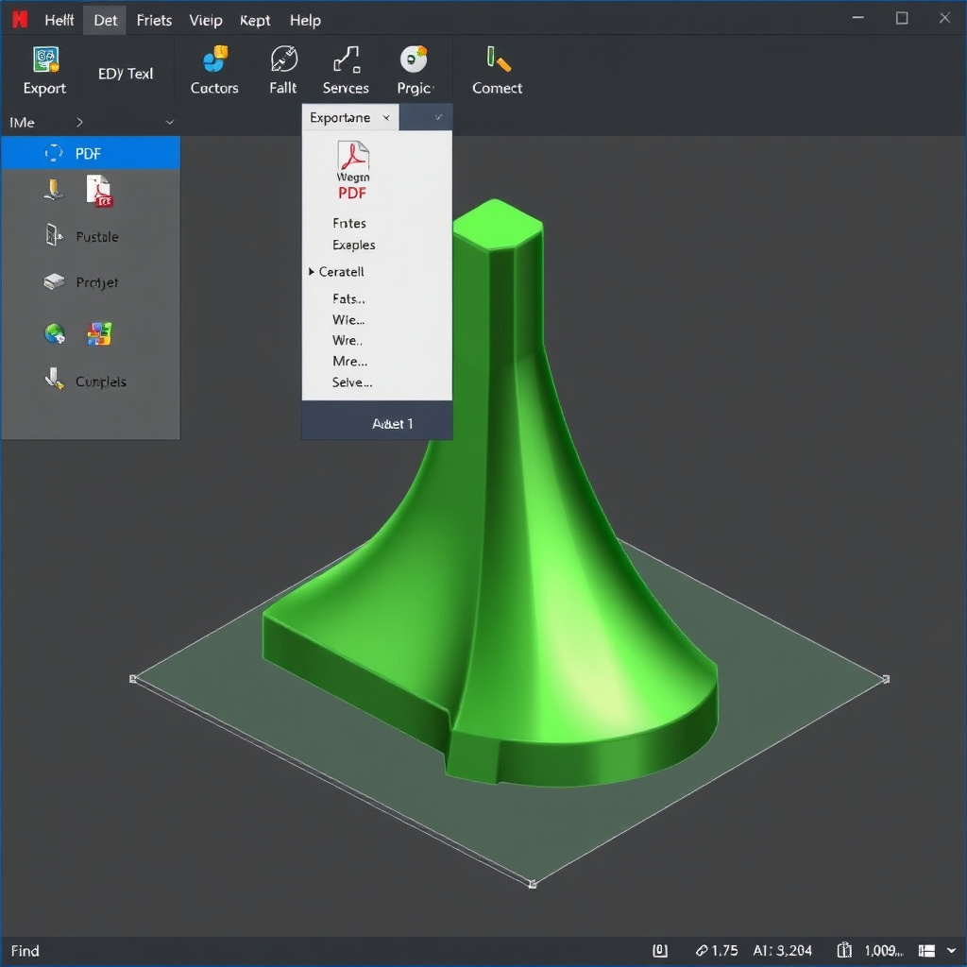Viewport: 967px width, 967px height.
Task: Click the 1,75 link value in status bar
Action: point(717,950)
